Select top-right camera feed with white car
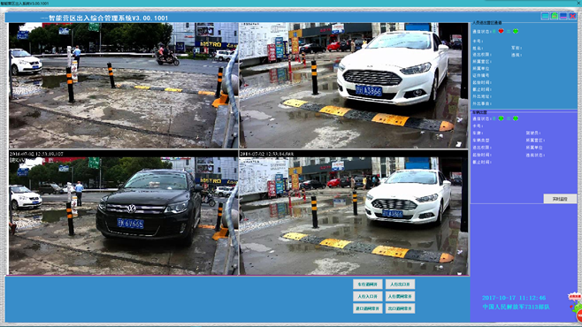582x327 pixels. coord(354,86)
